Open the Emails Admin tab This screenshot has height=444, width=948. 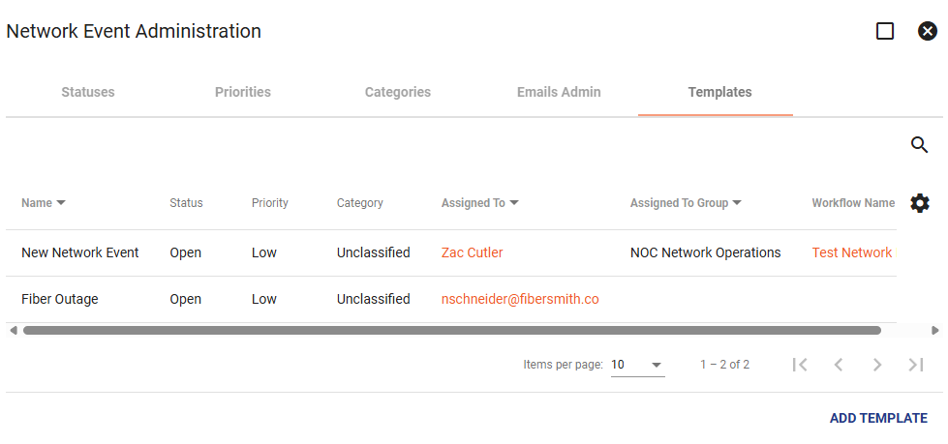(559, 93)
